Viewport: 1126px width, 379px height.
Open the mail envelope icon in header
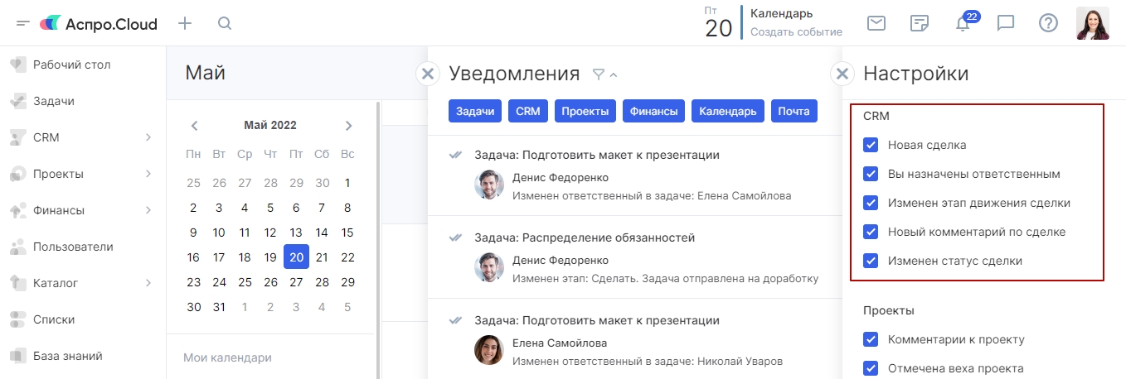[x=876, y=23]
